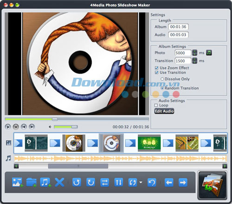Click the Add Photo Folder icon
Screen dimensions: 232x204
pos(32,183)
